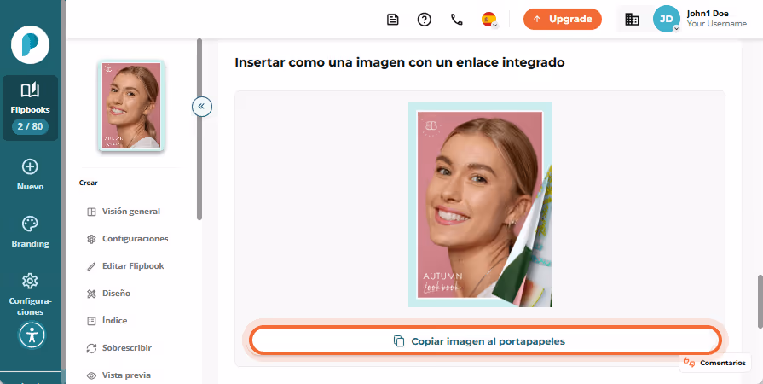Select Editar Flipbook menu item
The height and width of the screenshot is (384, 763).
tap(125, 266)
